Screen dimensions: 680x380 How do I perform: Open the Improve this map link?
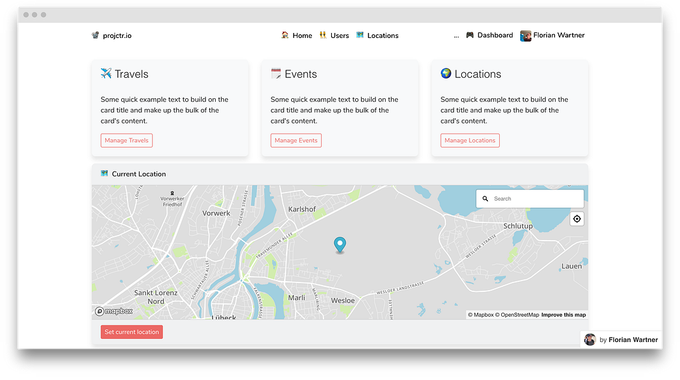[564, 314]
